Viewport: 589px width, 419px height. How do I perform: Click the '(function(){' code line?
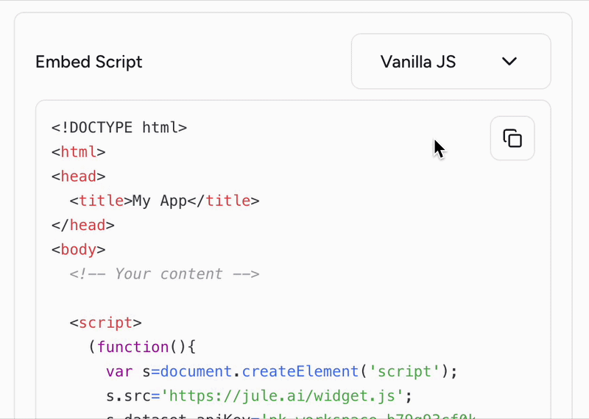pos(142,347)
